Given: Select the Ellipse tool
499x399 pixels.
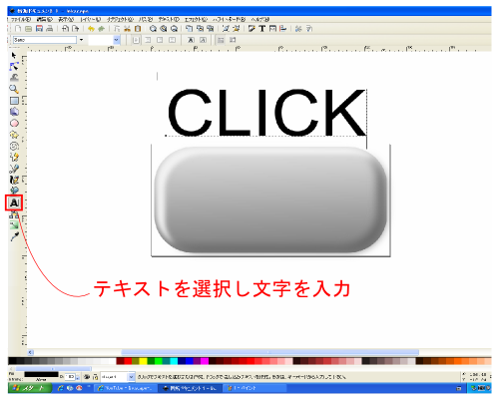Looking at the screenshot, I should tap(14, 123).
